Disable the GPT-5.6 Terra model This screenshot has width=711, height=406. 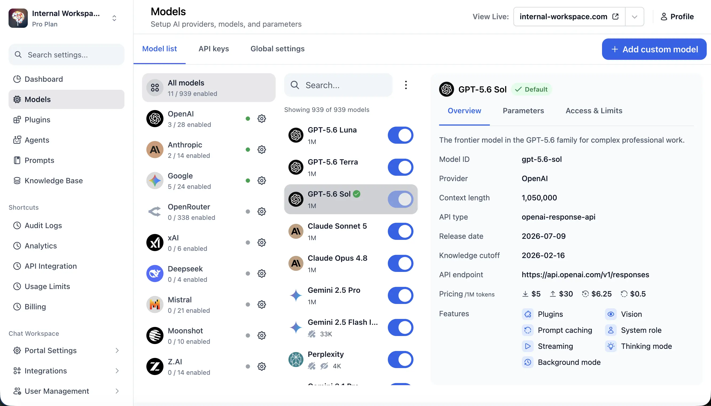point(400,167)
